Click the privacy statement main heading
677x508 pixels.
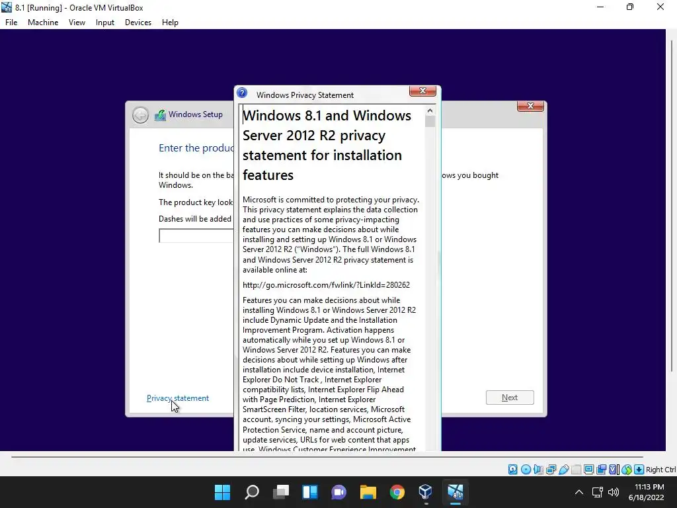327,145
